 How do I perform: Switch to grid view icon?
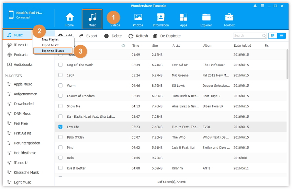[x=273, y=36]
